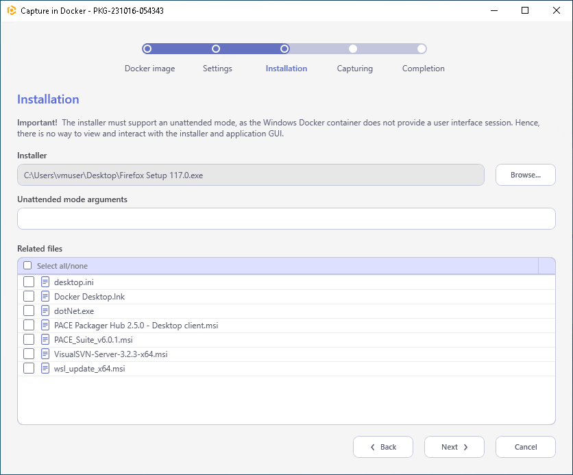Enable the dotNet.exe checkbox

tap(29, 310)
